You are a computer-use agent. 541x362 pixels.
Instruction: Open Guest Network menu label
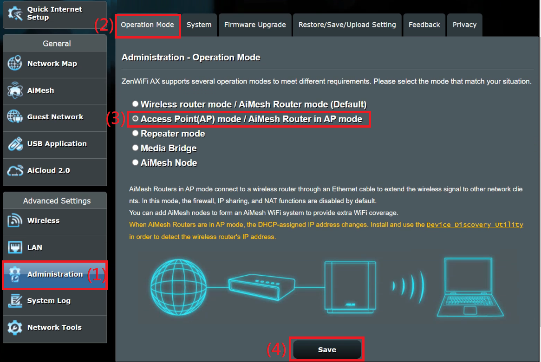click(x=55, y=117)
